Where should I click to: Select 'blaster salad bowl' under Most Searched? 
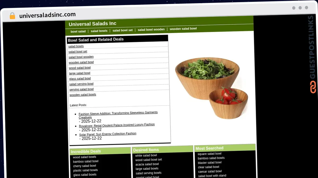click(x=210, y=163)
